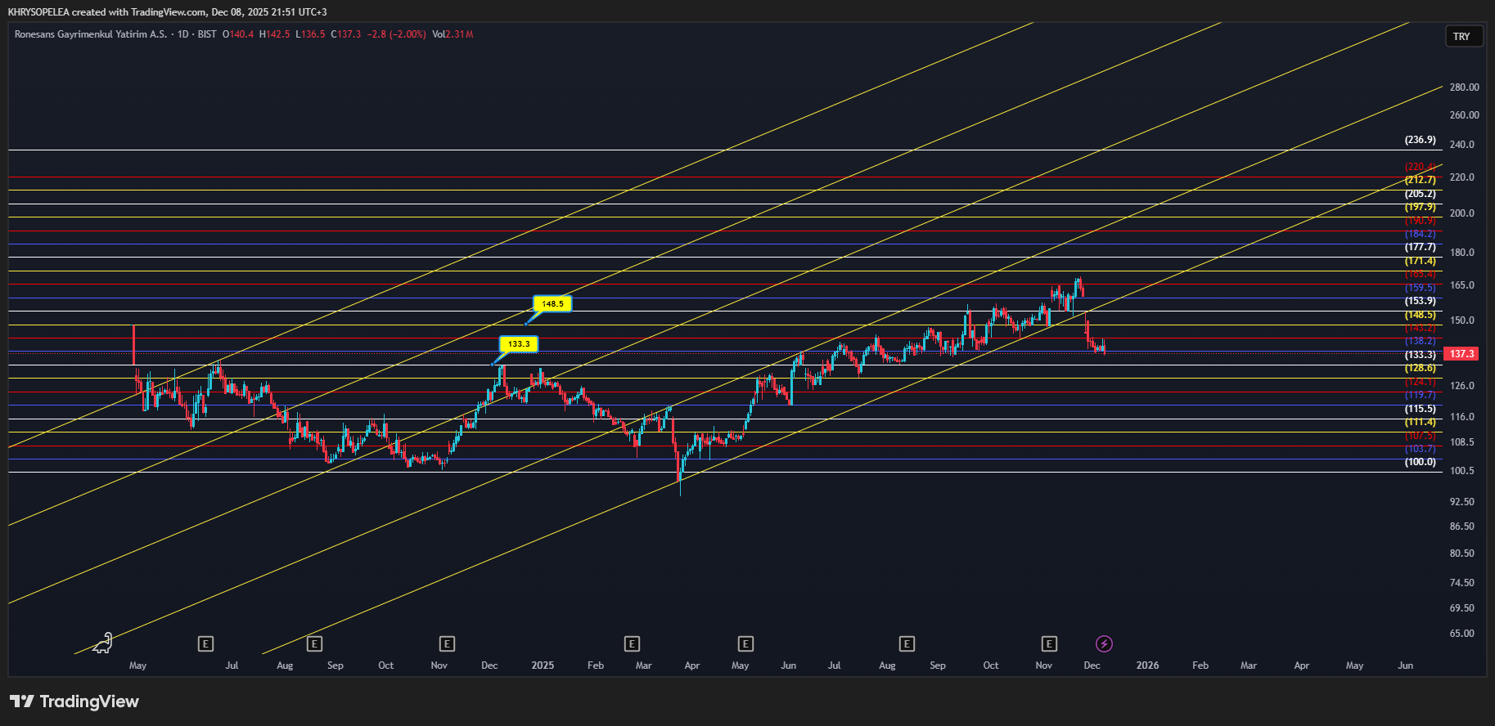Click the (115.5) level label
Viewport: 1495px width, 726px height.
(1421, 409)
